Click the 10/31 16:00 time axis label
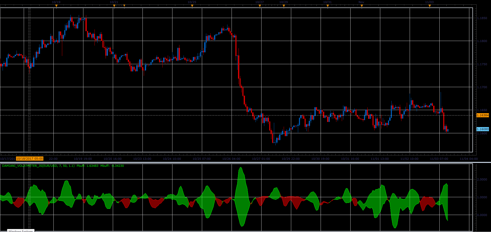The height and width of the screenshot is (232, 491). point(350,159)
